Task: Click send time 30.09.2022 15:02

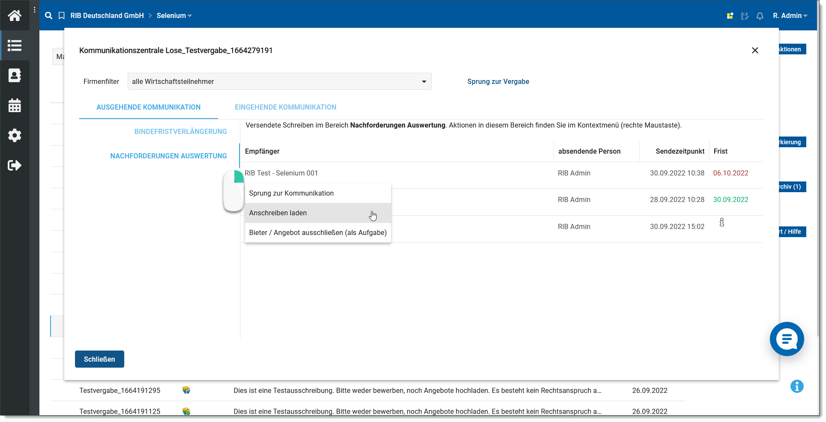Action: pyautogui.click(x=677, y=227)
